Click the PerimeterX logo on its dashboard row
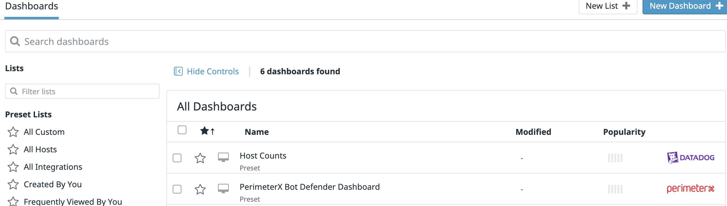This screenshot has width=727, height=206. (690, 189)
